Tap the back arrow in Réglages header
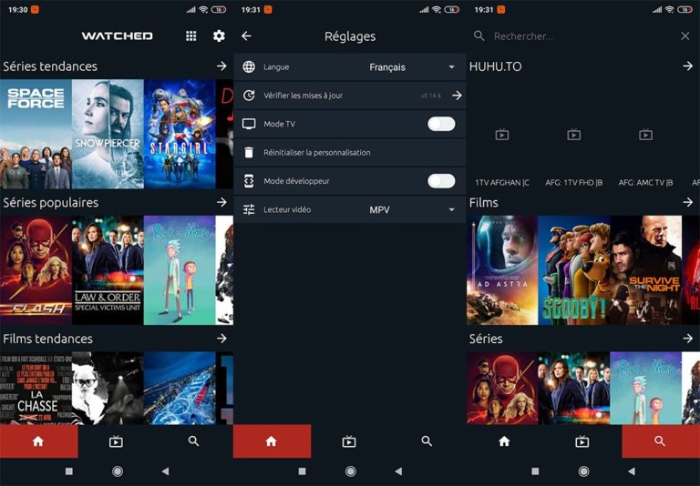 (x=246, y=36)
